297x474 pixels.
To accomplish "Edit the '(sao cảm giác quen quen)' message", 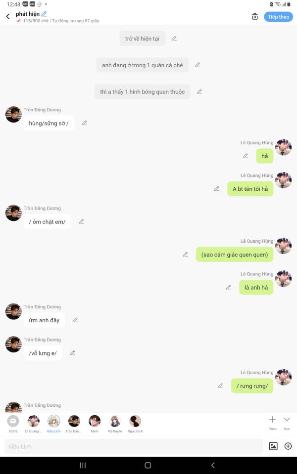I will point(185,255).
